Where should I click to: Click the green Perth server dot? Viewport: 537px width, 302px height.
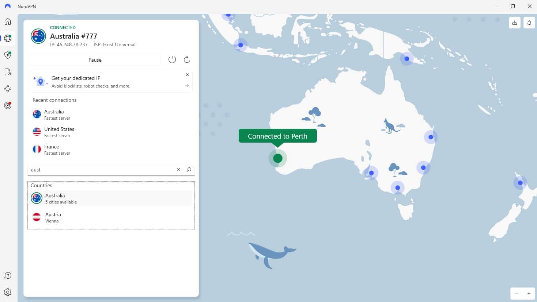pyautogui.click(x=278, y=158)
